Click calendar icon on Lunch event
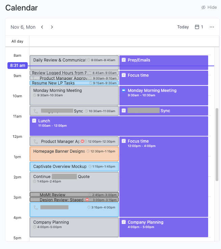 coord(34,121)
